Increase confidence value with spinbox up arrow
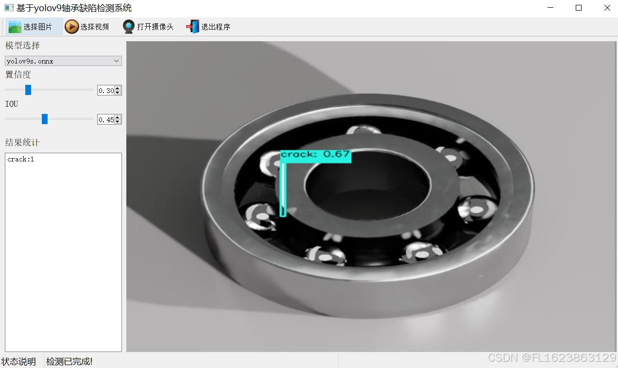This screenshot has height=368, width=618. tap(118, 88)
